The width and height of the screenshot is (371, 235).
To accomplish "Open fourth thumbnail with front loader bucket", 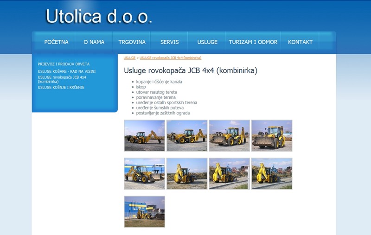I will click(272, 135).
